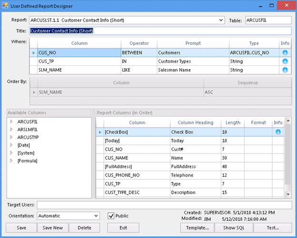This screenshot has height=238, width=297.
Task: Click the Prompt header in Where grid
Action: tap(193, 43)
